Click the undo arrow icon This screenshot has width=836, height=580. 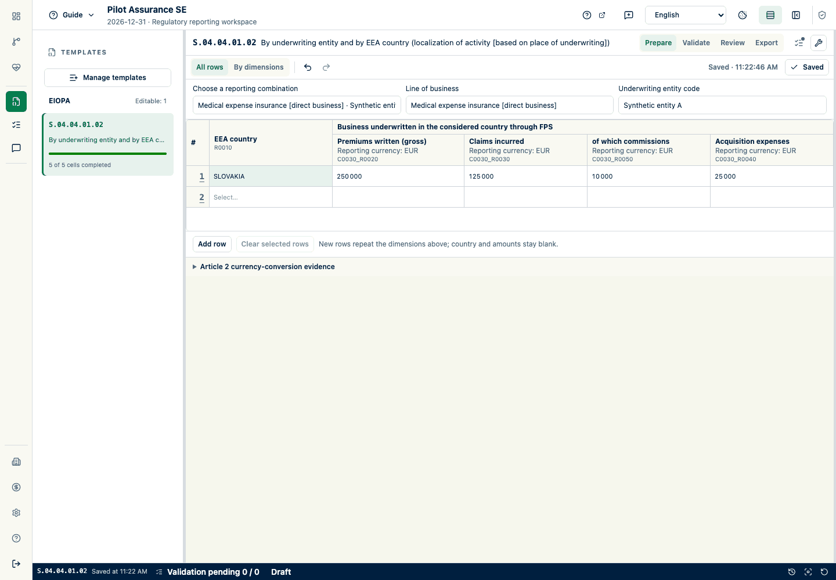coord(308,67)
